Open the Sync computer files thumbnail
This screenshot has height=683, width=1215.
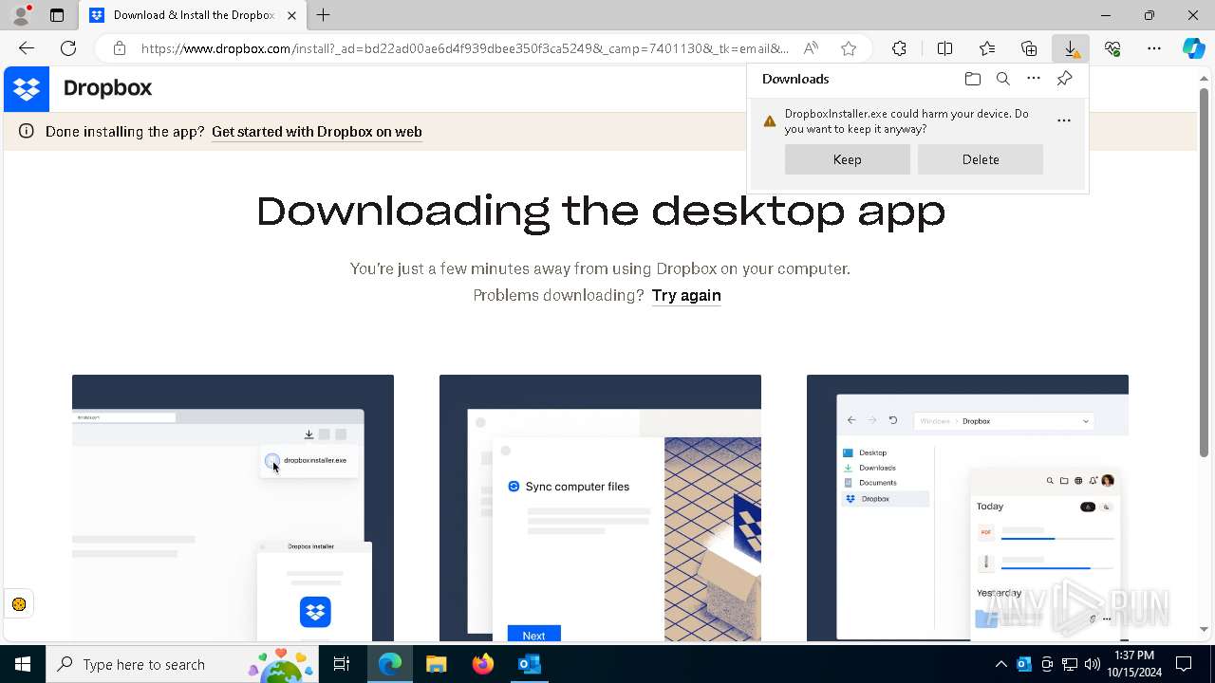coord(600,508)
